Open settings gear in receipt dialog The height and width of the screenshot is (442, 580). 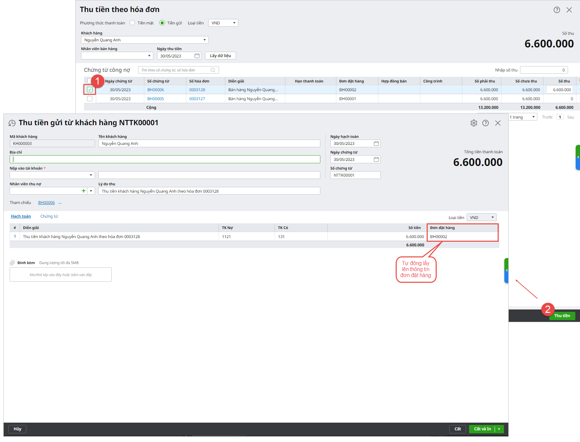[x=474, y=123]
